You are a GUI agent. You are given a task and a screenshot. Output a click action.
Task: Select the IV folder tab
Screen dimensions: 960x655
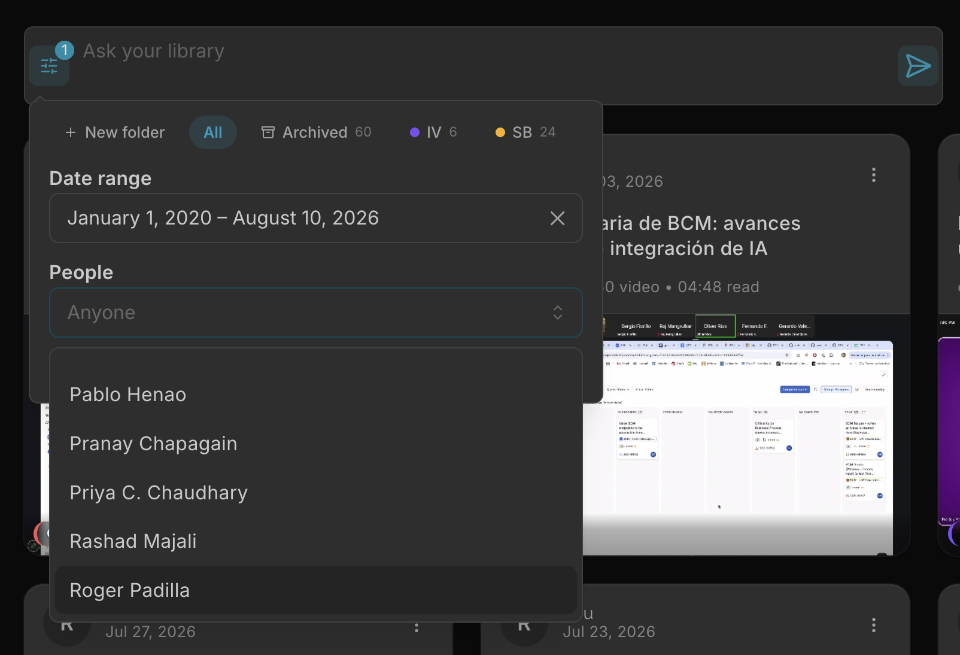tap(433, 132)
